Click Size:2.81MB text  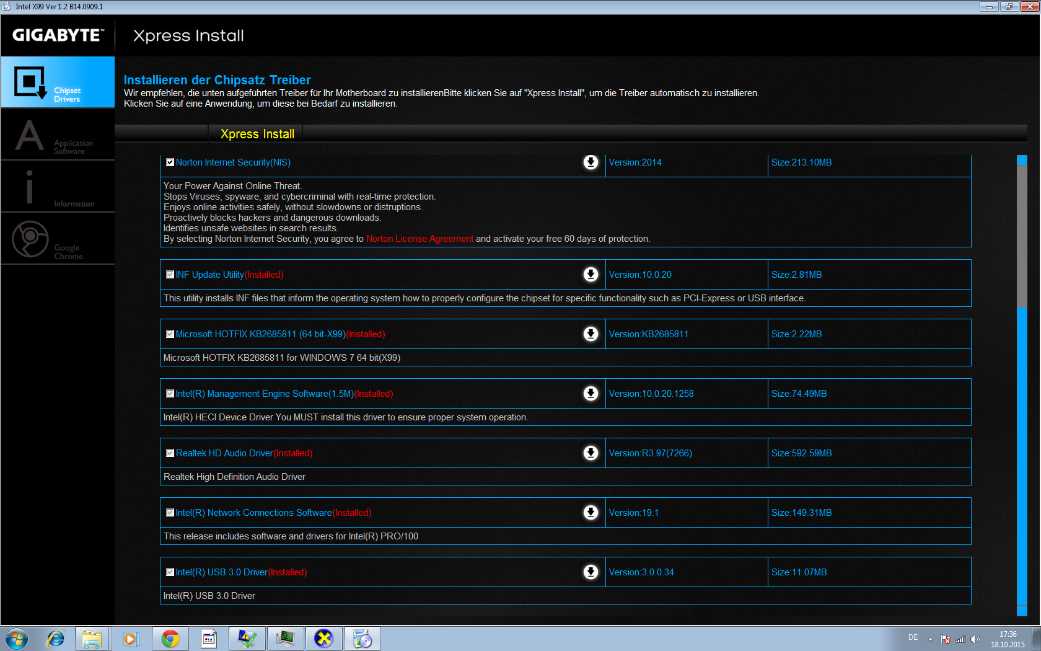pos(796,275)
